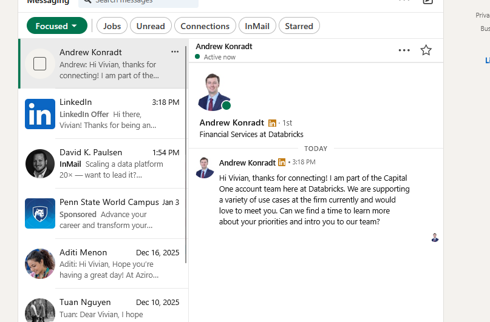Switch to the InMail filter
Screen dimensions: 490x322
[257, 26]
